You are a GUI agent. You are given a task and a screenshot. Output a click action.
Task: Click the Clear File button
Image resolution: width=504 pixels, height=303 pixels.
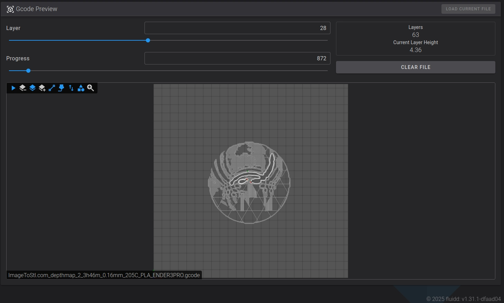(x=416, y=67)
